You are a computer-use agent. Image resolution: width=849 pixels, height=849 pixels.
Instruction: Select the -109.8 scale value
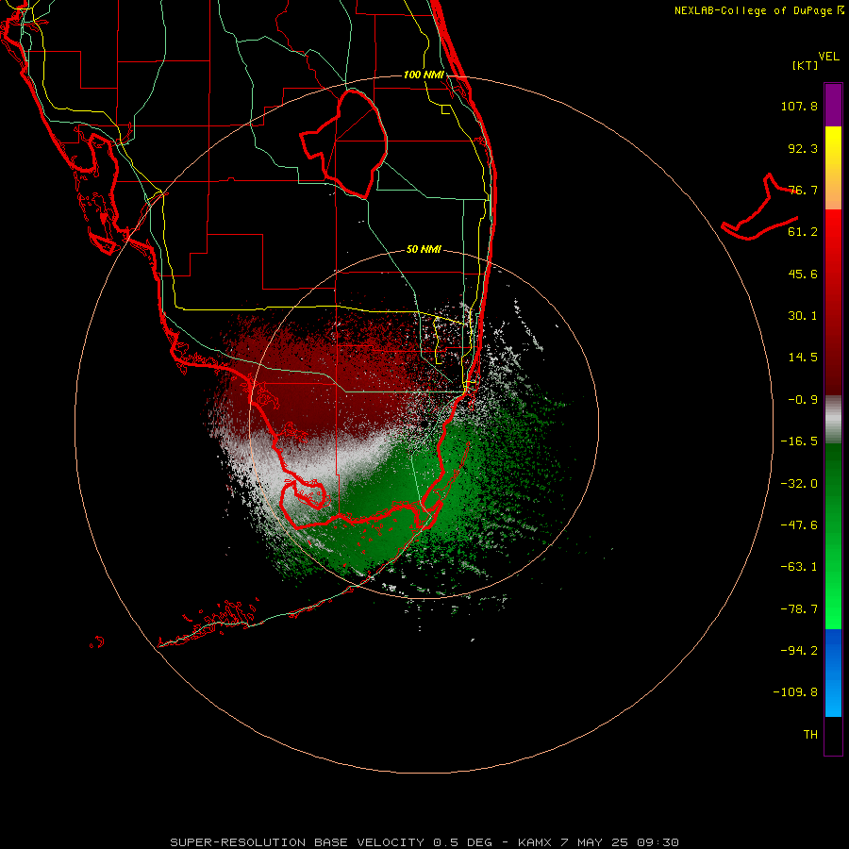point(795,692)
